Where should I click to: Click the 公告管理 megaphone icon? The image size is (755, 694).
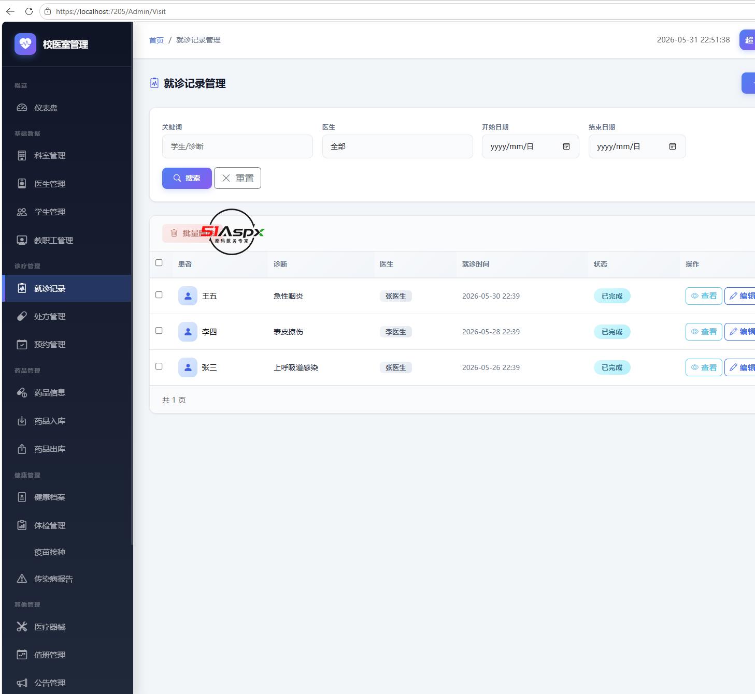point(22,683)
